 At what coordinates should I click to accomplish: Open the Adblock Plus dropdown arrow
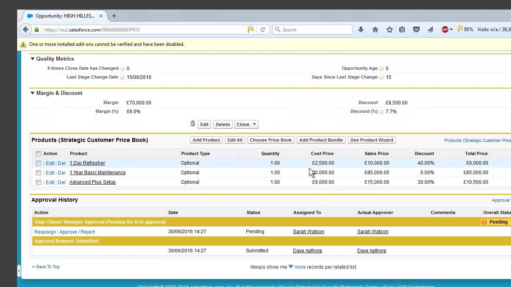coord(451,29)
